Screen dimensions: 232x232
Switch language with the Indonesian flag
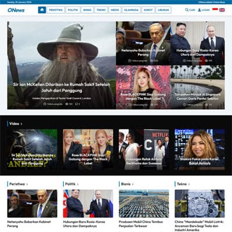pos(215,9)
